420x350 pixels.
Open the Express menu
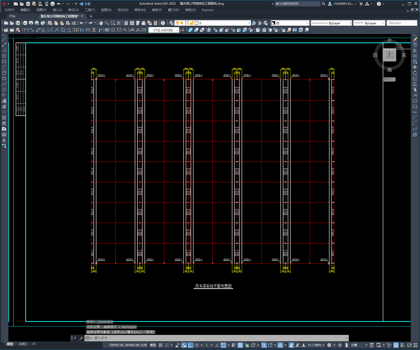tap(208, 10)
